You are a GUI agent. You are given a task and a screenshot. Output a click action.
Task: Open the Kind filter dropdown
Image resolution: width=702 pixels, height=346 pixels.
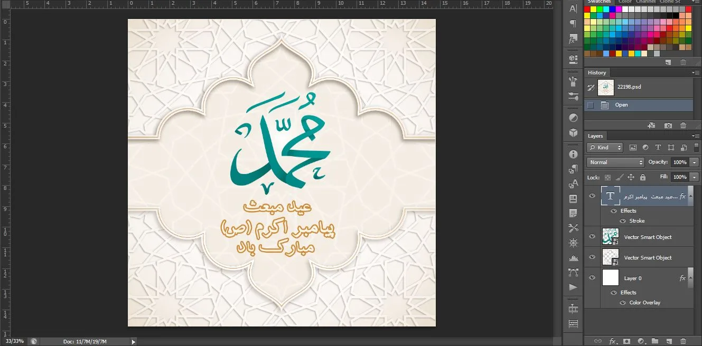click(x=605, y=148)
